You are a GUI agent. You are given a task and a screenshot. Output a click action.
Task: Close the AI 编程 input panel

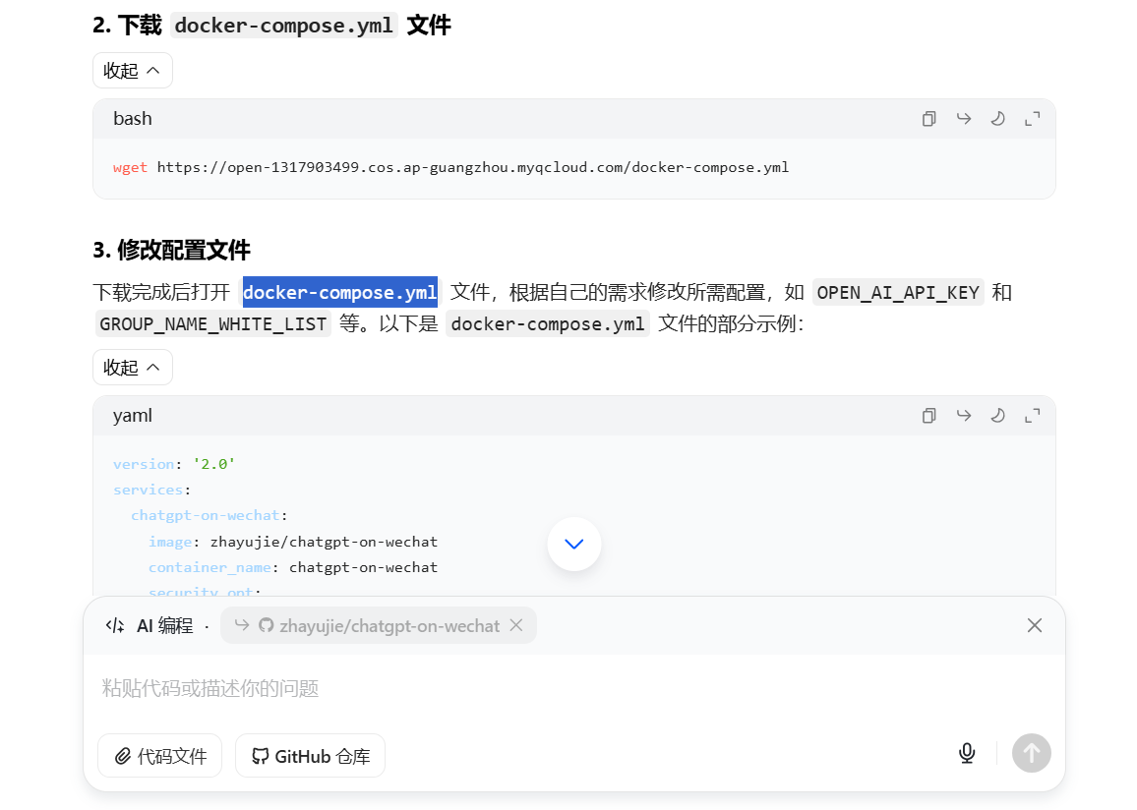pos(1035,625)
